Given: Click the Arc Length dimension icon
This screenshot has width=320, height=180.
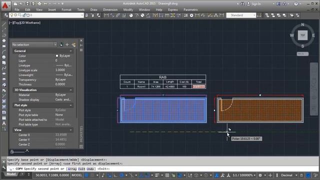Looking at the screenshot, I should tap(118, 15).
